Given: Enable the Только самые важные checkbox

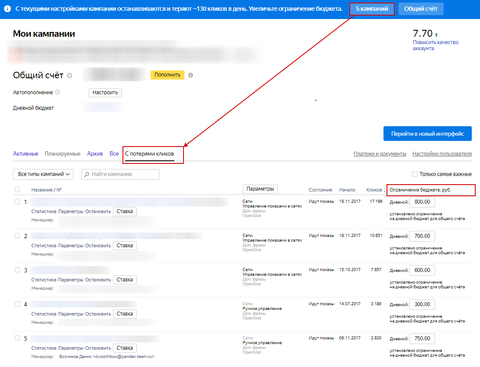Looking at the screenshot, I should (415, 174).
